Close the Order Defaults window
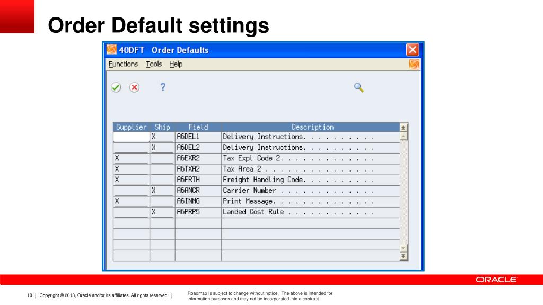The width and height of the screenshot is (543, 305). point(413,50)
